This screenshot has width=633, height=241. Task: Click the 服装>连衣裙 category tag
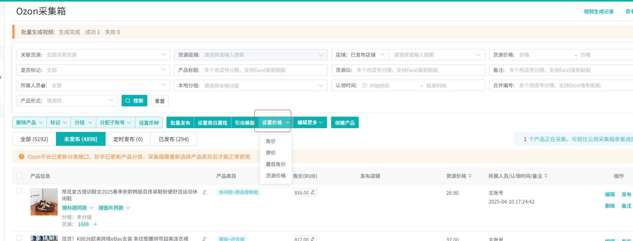pos(232,239)
